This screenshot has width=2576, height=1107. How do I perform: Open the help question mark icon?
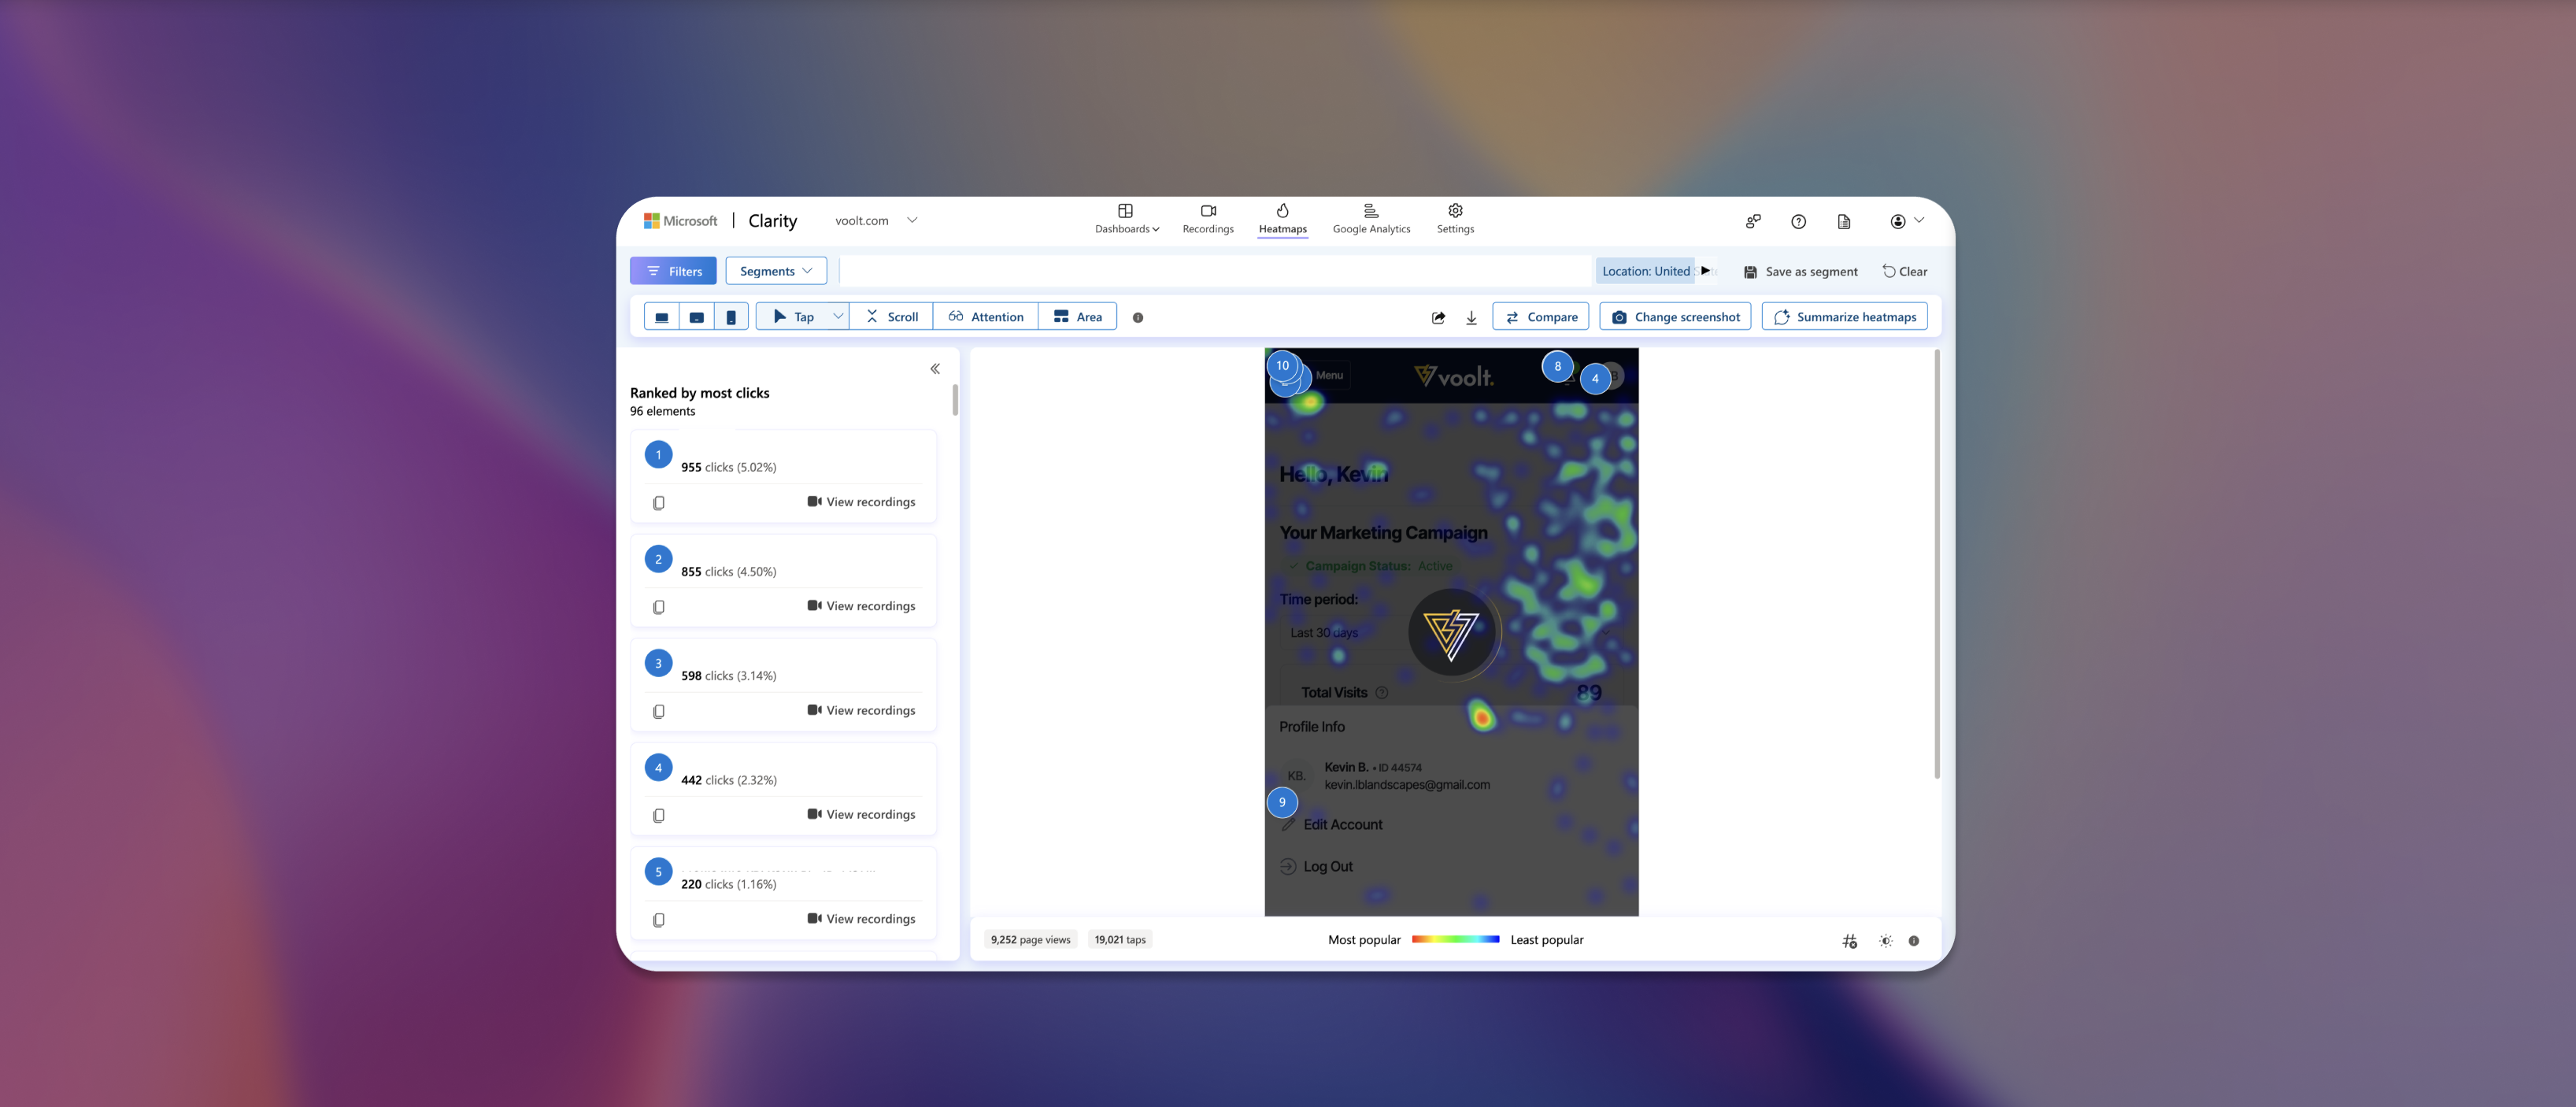coord(1798,222)
